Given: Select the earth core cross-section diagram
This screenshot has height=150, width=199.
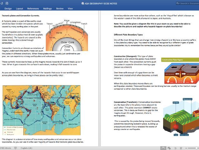Looking at the screenshot, I should 67,35.
